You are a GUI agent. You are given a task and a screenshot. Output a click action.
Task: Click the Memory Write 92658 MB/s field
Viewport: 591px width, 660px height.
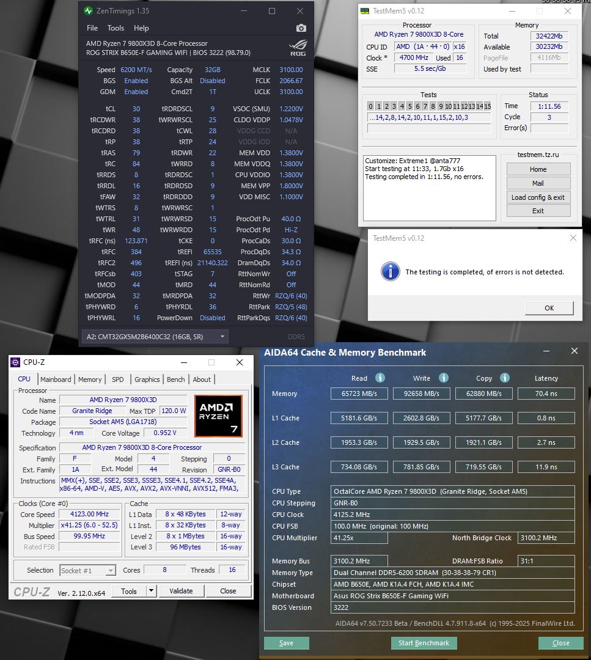point(421,394)
